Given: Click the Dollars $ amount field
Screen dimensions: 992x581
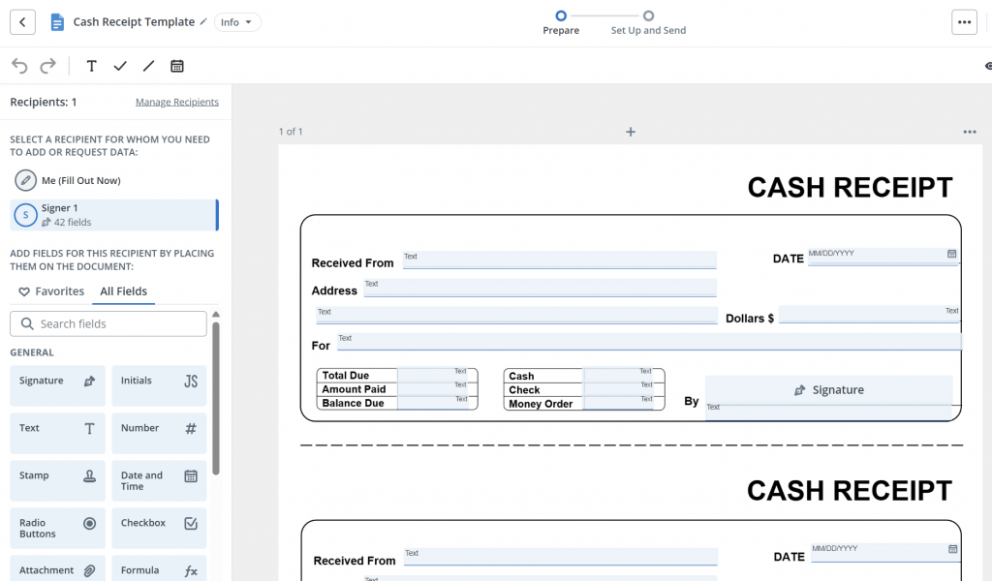Looking at the screenshot, I should pos(869,315).
